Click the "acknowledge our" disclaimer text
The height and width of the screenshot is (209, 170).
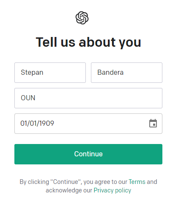[69, 190]
